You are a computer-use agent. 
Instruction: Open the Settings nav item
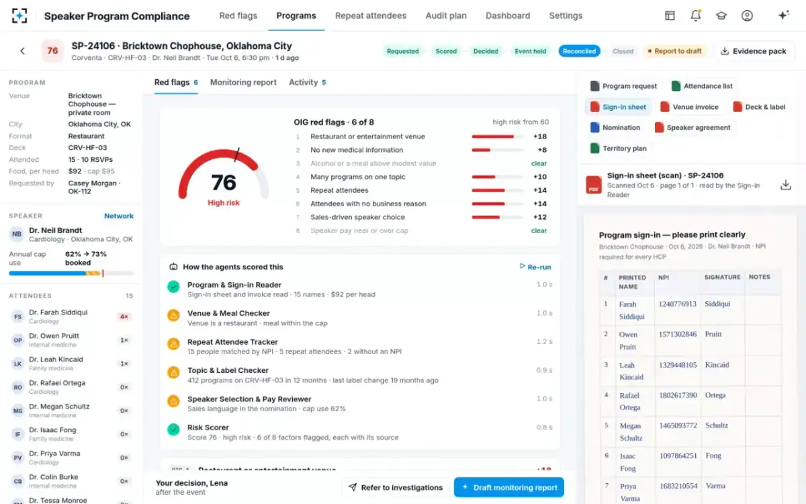coord(566,15)
